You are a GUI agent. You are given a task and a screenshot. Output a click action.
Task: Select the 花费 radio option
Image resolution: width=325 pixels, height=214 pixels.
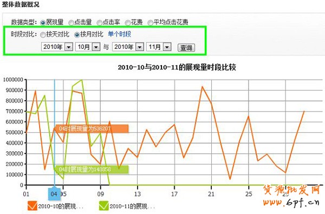click(128, 23)
